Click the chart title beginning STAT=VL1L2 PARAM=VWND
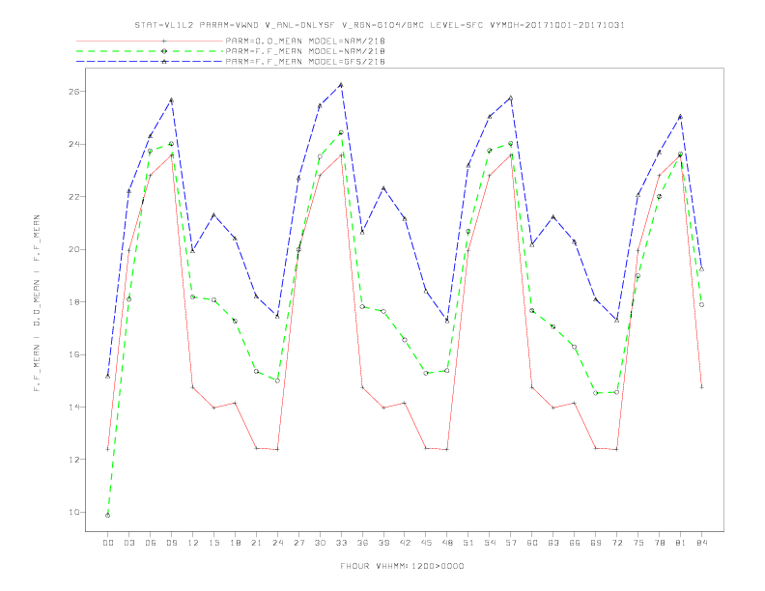 coord(380,25)
